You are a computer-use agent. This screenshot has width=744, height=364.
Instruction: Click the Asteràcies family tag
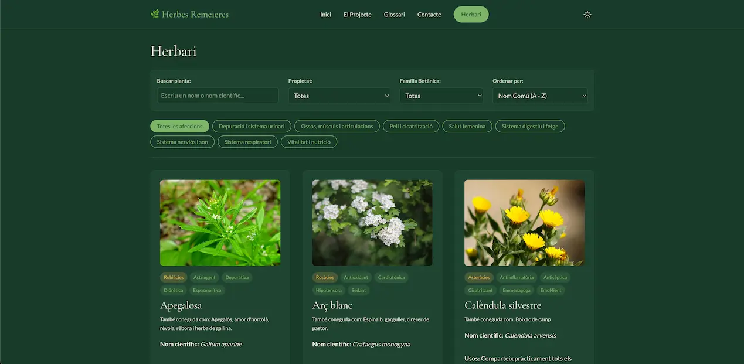pos(479,277)
